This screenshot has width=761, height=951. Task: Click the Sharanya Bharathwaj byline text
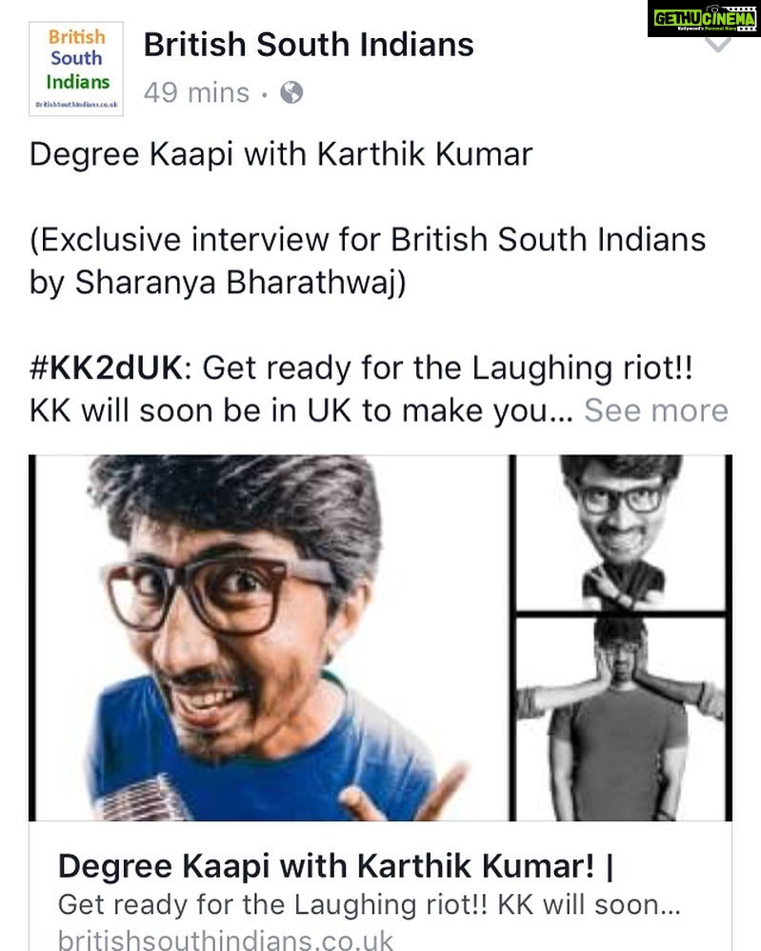pyautogui.click(x=240, y=283)
